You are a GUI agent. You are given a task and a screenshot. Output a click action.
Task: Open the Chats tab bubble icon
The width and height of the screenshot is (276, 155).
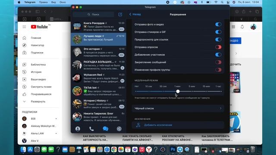(x=105, y=129)
